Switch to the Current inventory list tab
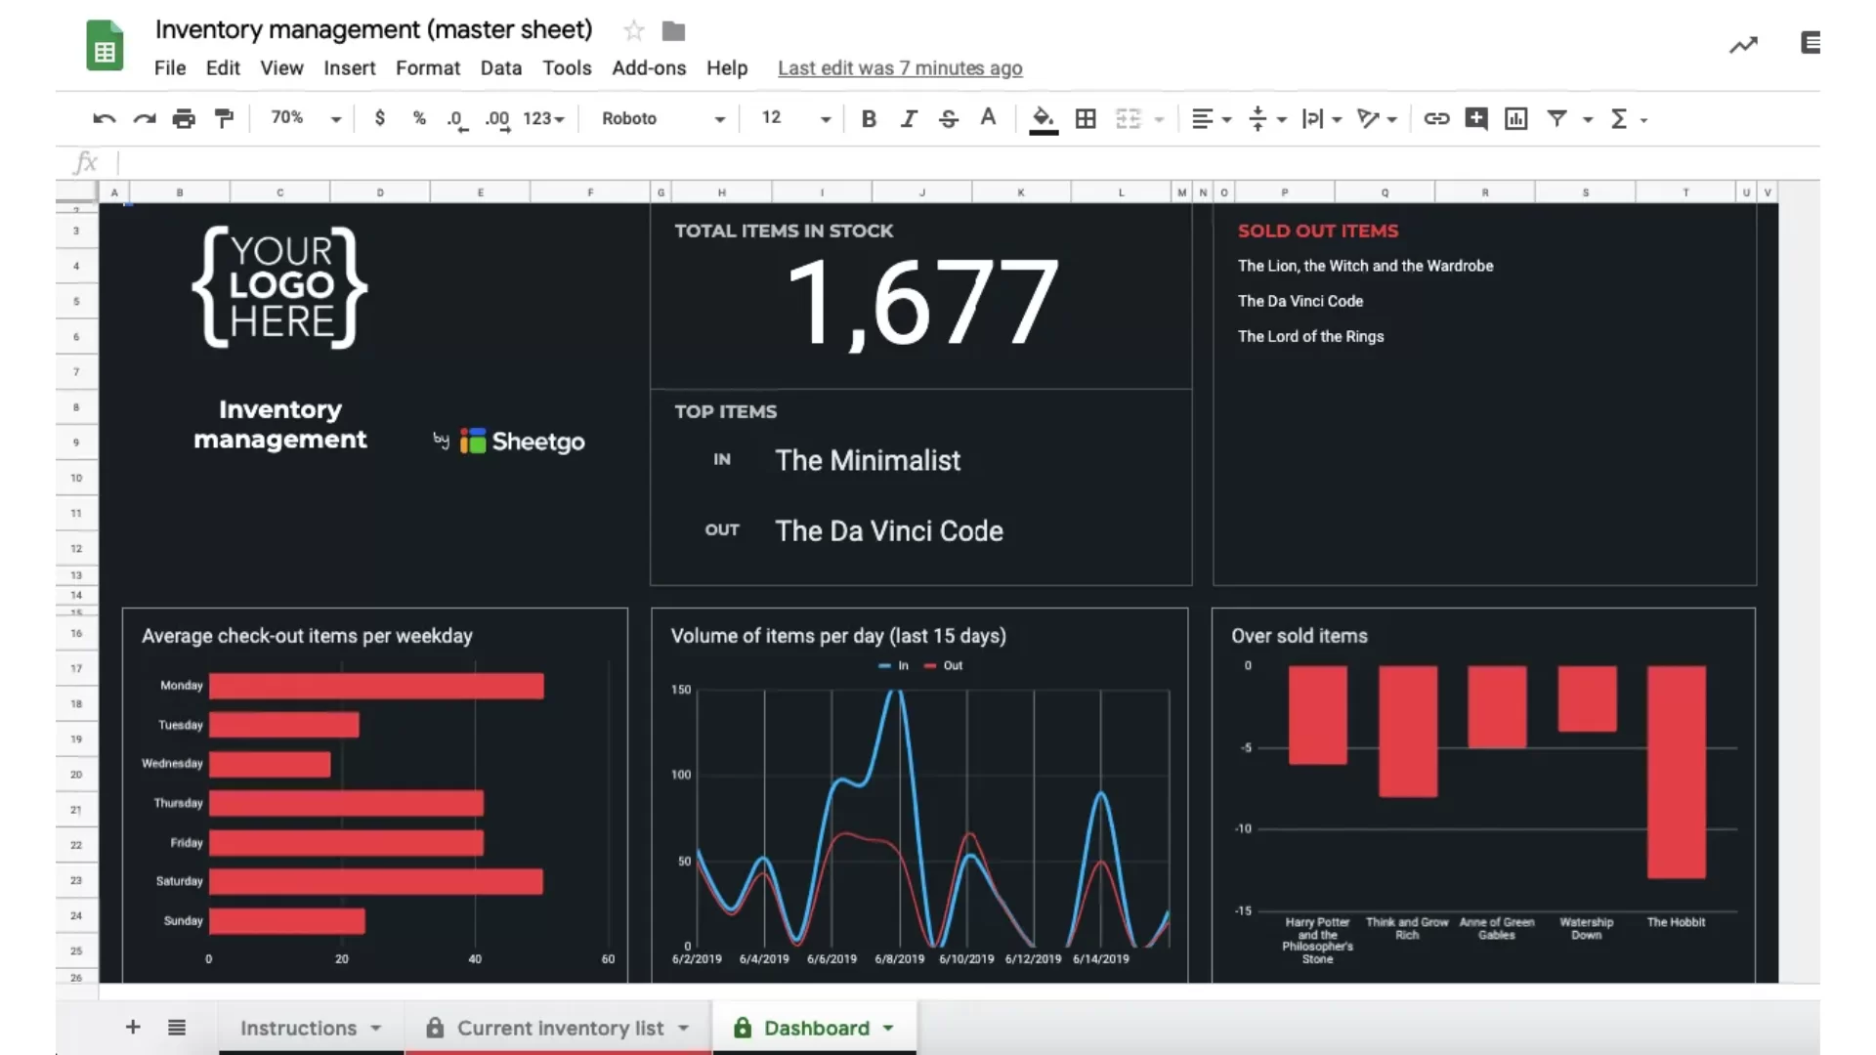1876x1055 pixels. click(560, 1028)
